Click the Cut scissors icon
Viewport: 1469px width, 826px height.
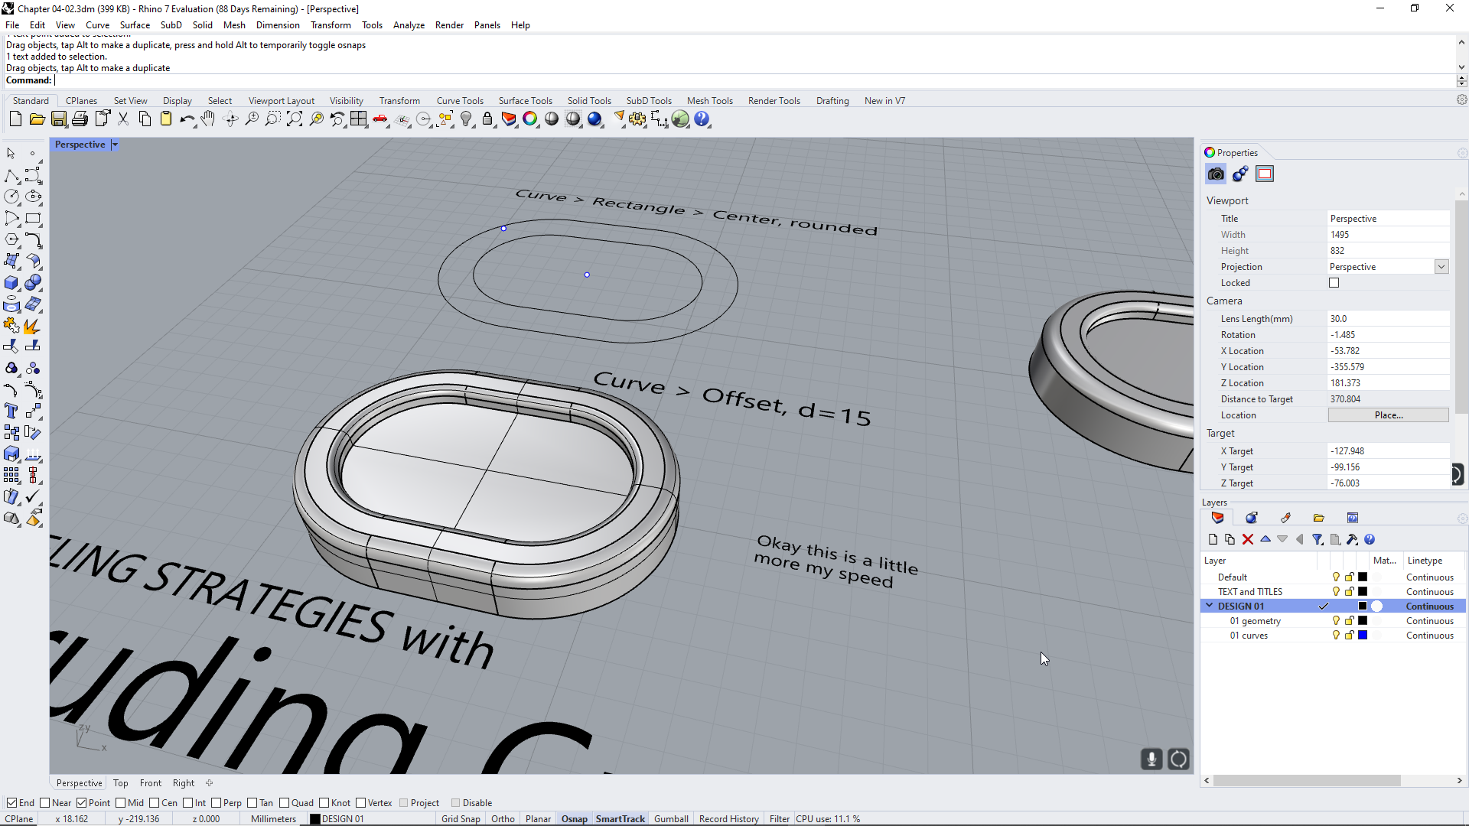(x=123, y=119)
